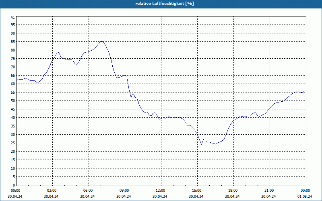
Task: Select the '30.04.24' date under 06:00
Action: click(x=87, y=196)
